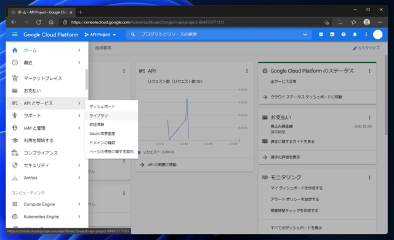Select ダッシュボード in API submenu
Image resolution: width=394 pixels, height=240 pixels.
111,106
